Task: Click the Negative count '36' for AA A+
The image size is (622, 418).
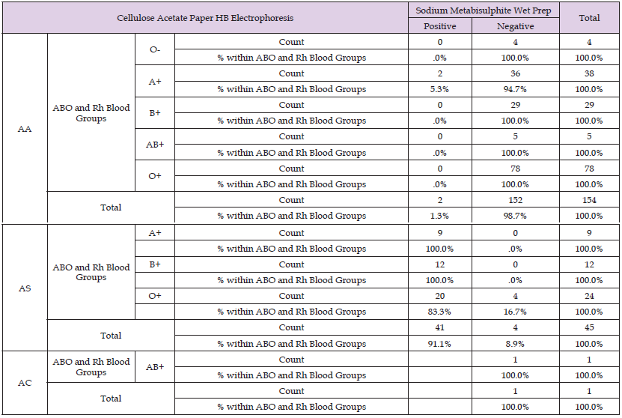Action: (515, 73)
